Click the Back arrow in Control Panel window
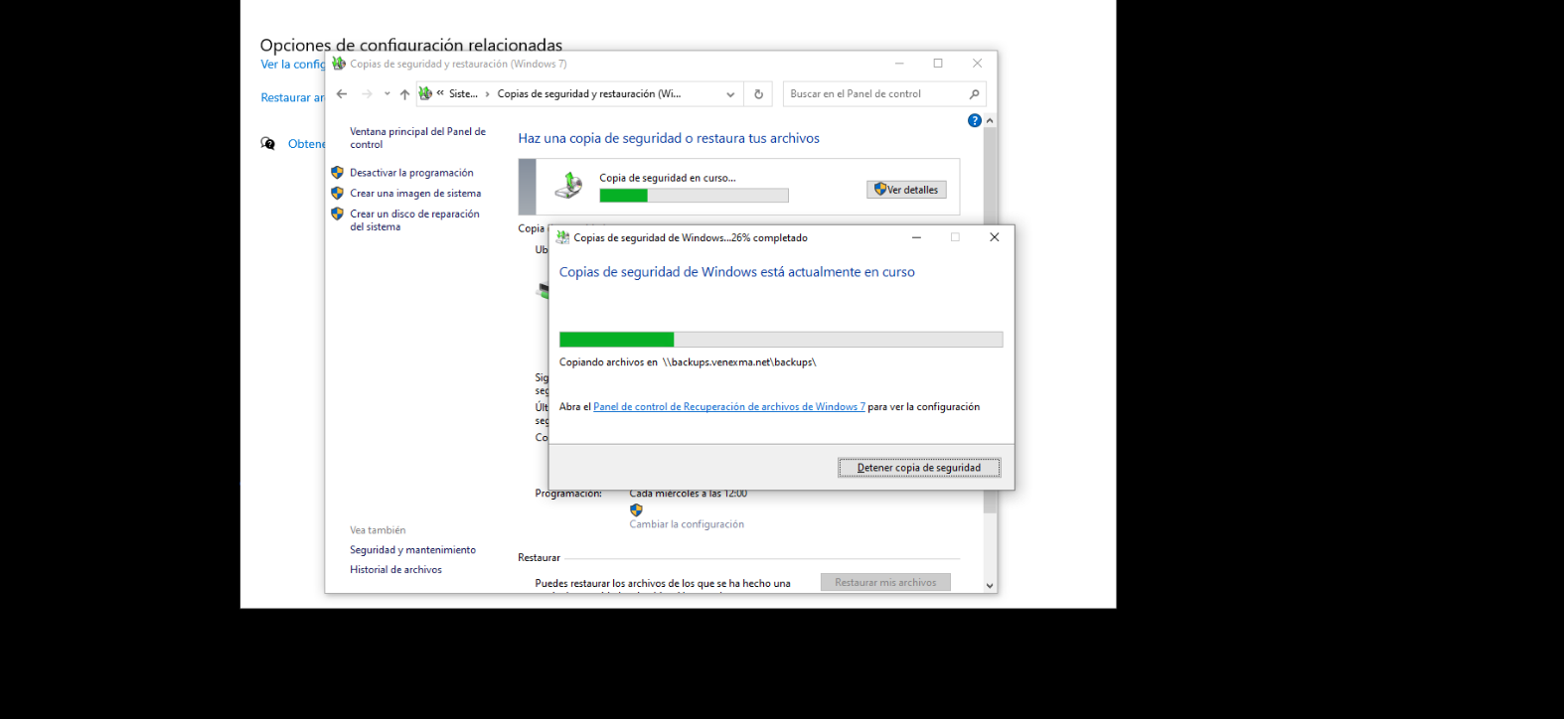Viewport: 1564px width, 719px height. coord(342,94)
